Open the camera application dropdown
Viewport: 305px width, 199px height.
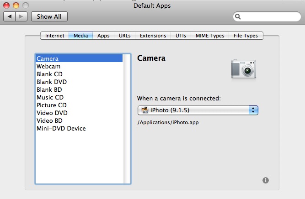(x=198, y=110)
